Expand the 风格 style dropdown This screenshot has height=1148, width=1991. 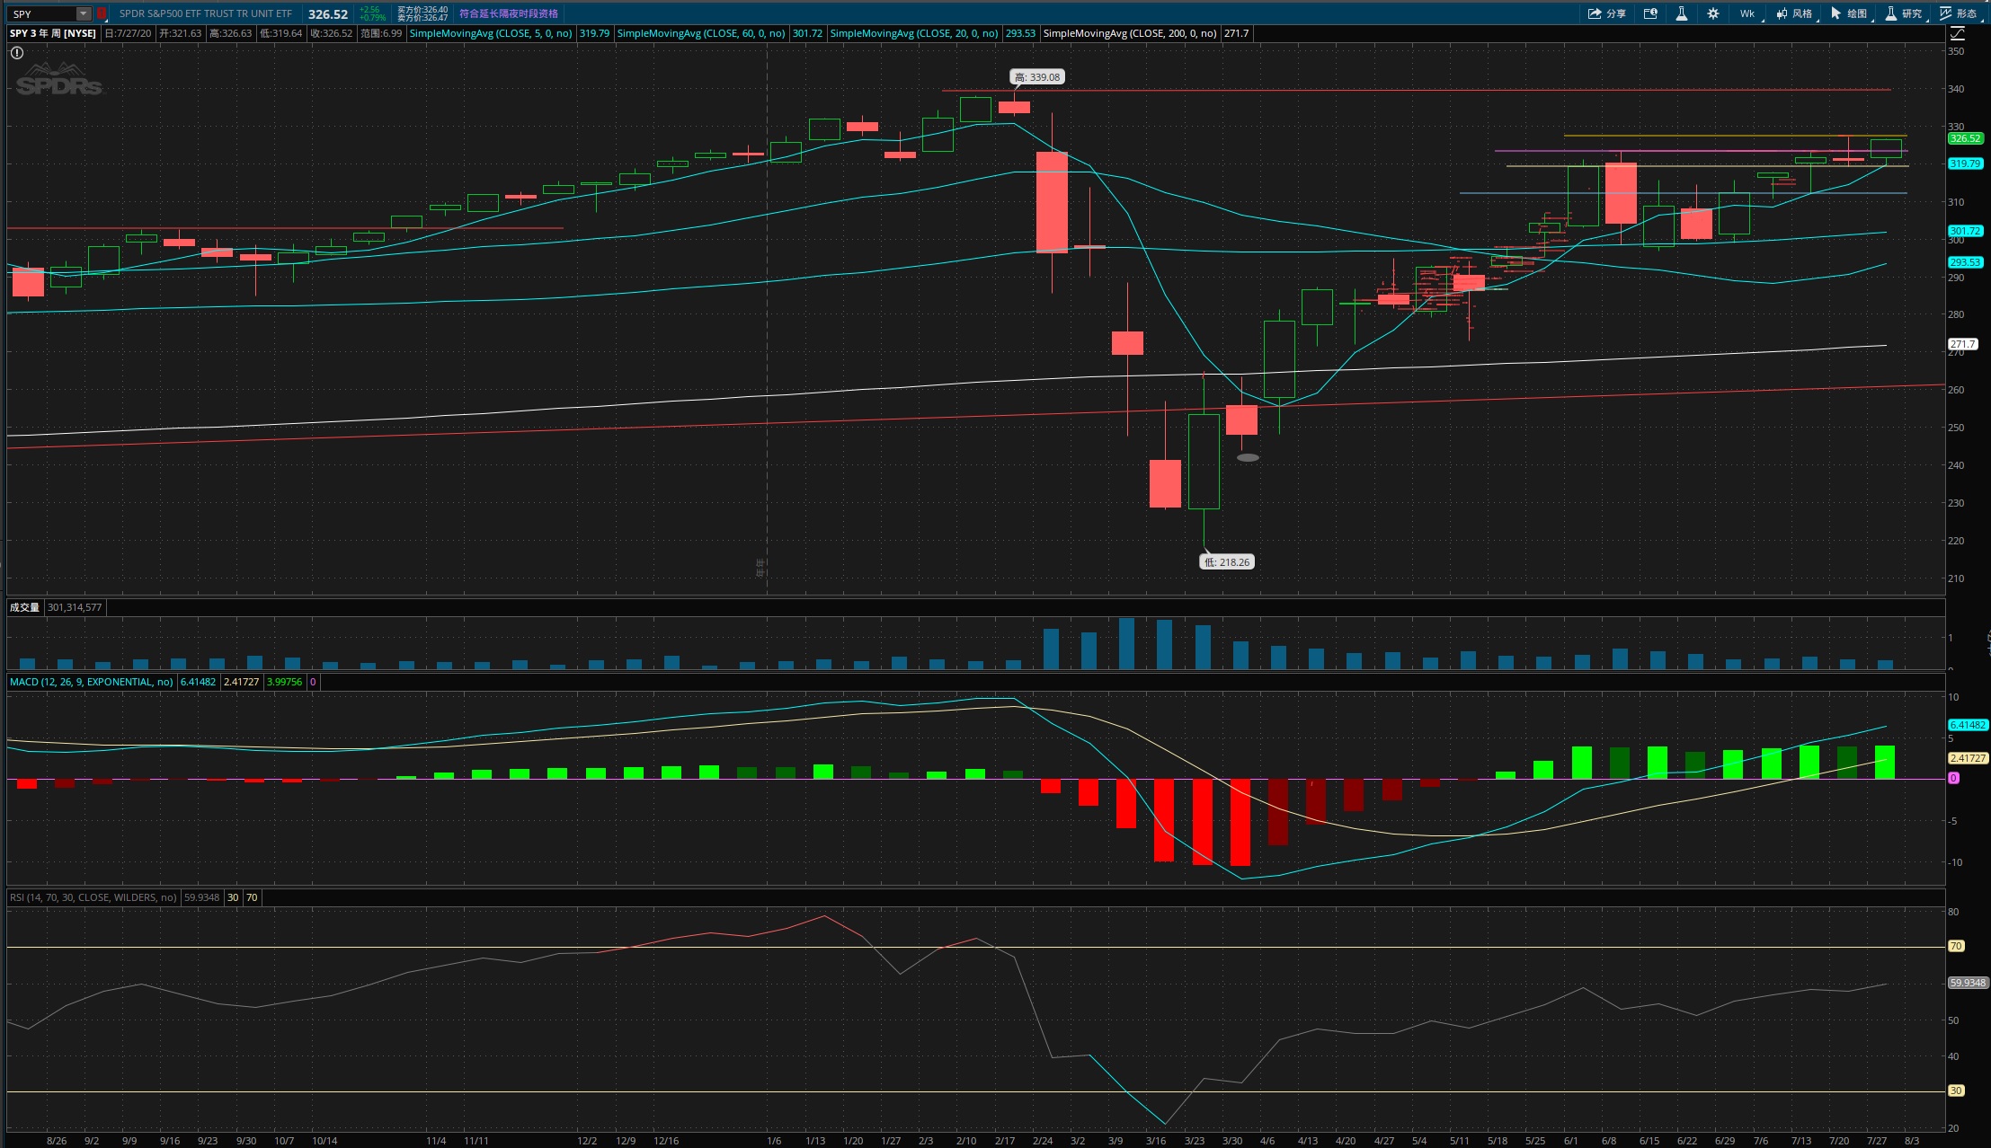click(x=1795, y=13)
